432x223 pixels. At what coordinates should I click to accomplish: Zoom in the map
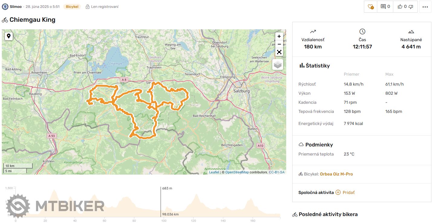(x=279, y=36)
